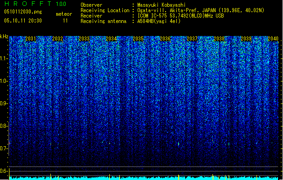This screenshot has height=180, width=283.
Task: Click the 'Receiving Location' label
Action: (105, 10)
